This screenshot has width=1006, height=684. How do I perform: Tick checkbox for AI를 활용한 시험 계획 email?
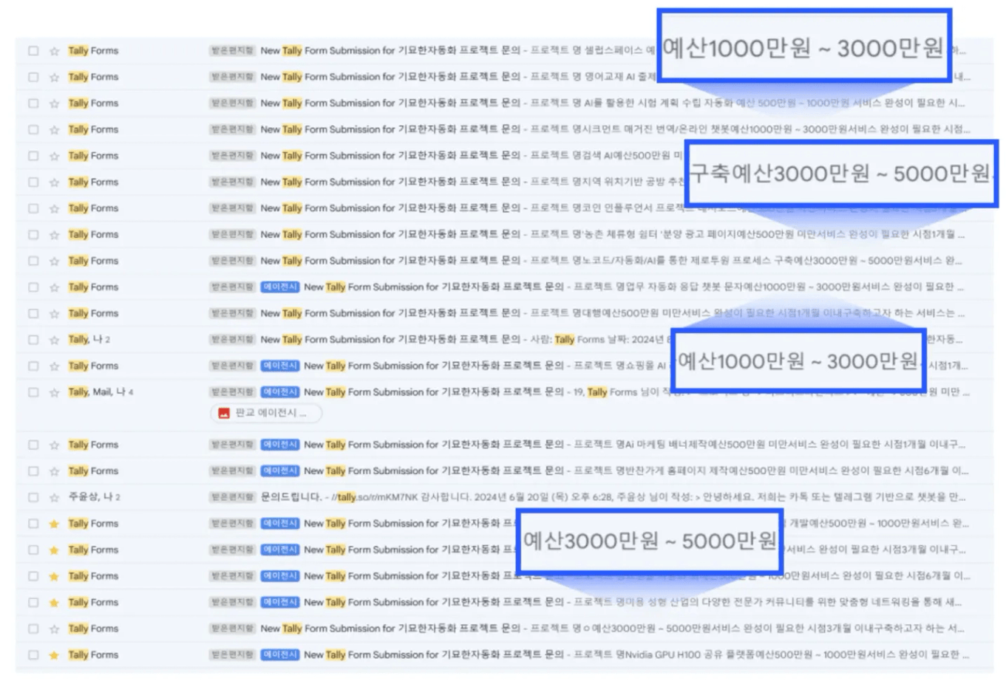tap(33, 103)
